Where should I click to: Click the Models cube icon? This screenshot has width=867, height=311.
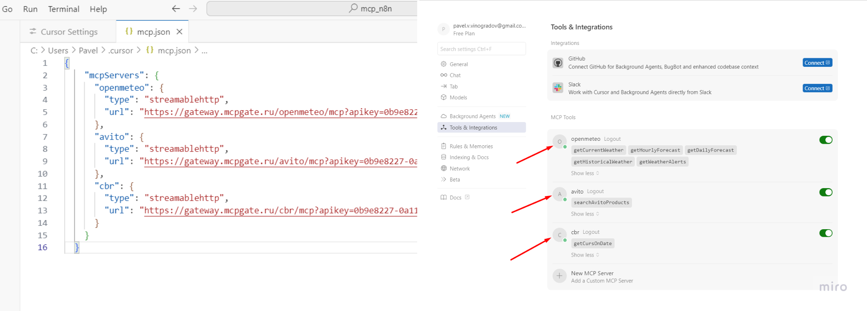(x=443, y=97)
